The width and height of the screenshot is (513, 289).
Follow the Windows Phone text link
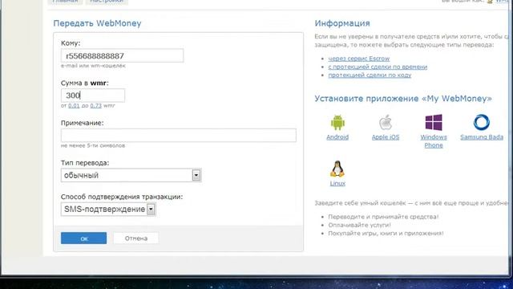pos(434,141)
